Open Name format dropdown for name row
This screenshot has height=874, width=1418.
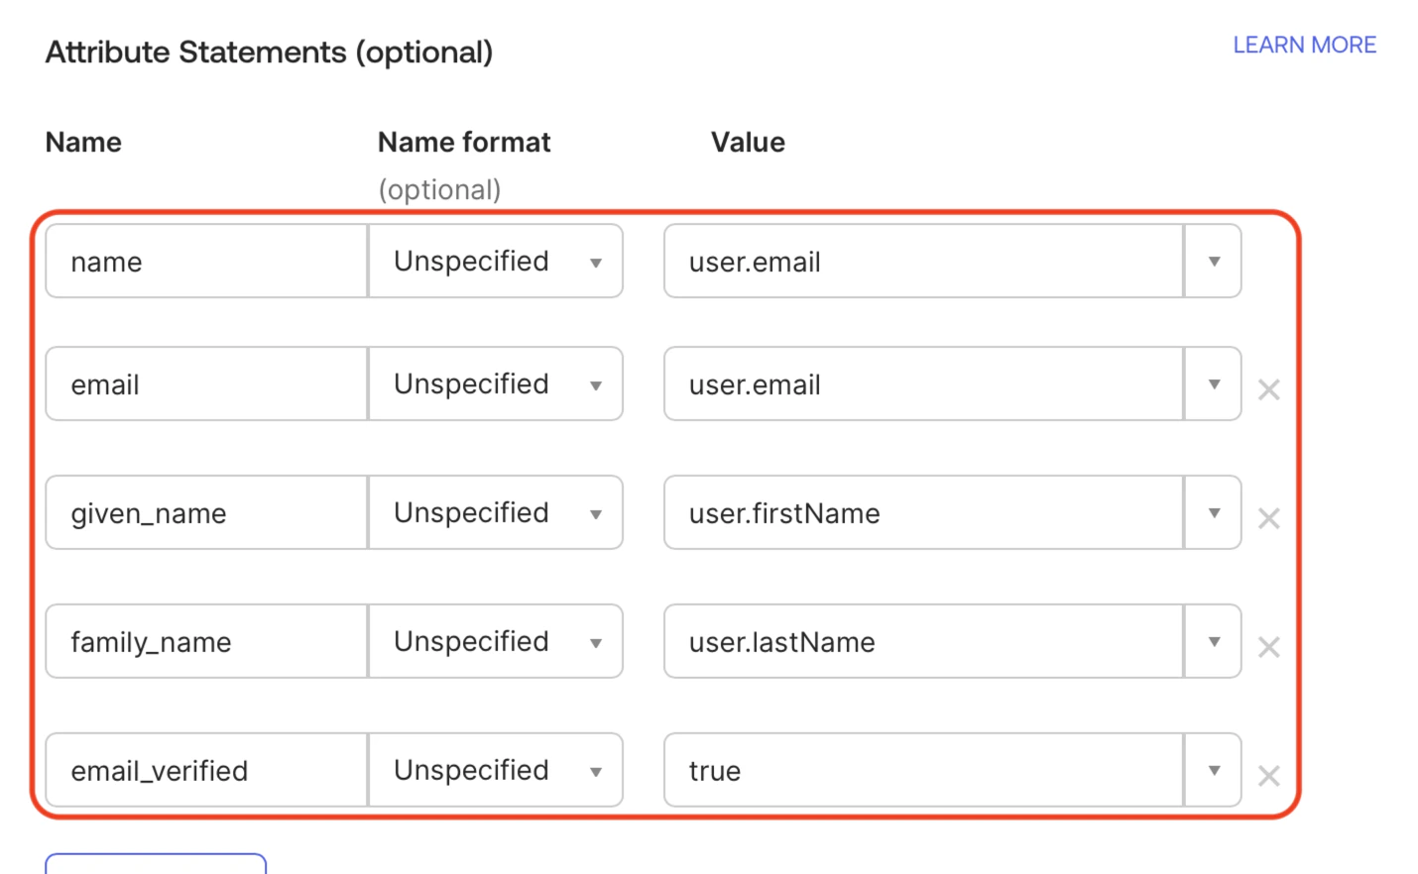click(x=496, y=262)
